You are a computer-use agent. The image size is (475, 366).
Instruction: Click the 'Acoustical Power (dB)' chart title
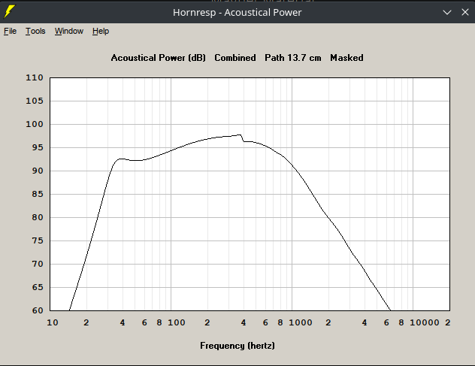coord(158,58)
